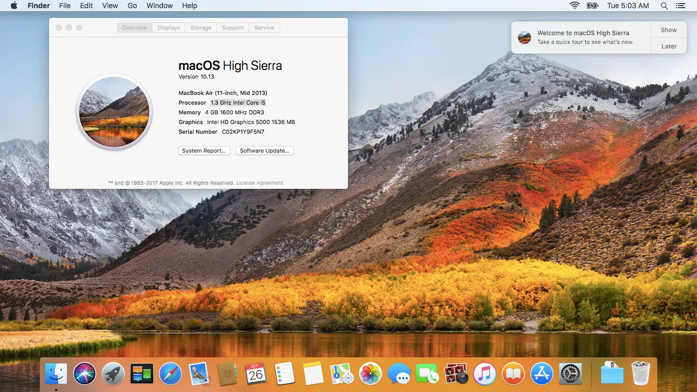
Task: Open the App Store dock icon
Action: [542, 374]
